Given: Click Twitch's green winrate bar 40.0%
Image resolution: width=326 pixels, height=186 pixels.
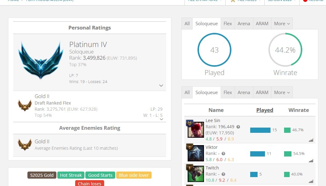Looking at the screenshot, I should point(287,174).
